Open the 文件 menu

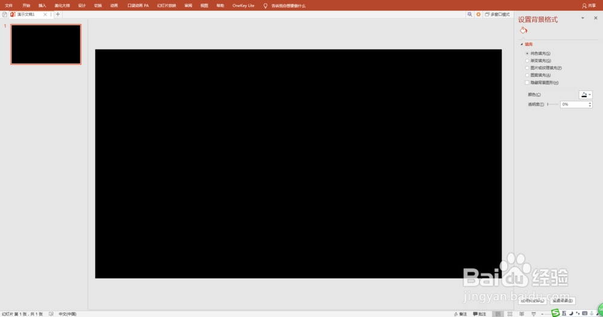[x=8, y=6]
